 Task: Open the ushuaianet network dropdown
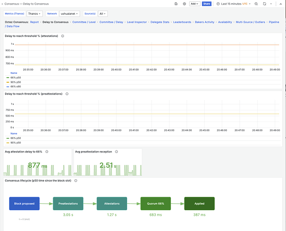(x=69, y=14)
